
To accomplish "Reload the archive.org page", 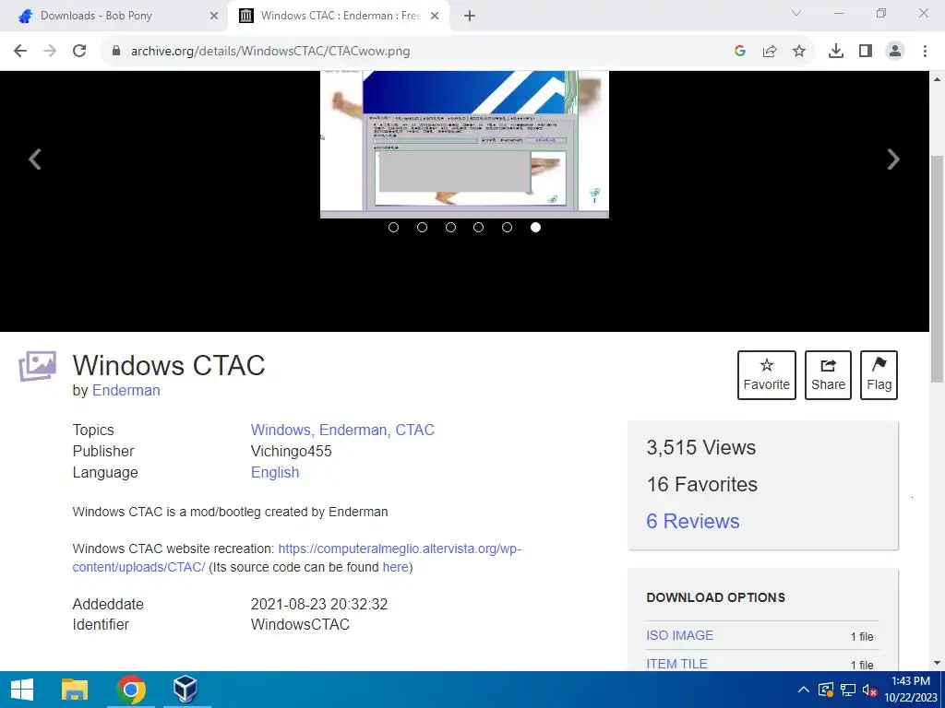I will 79,52.
